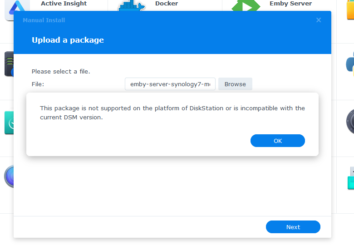Screen dimensions: 354x250
Task: Select the blue circular icon at left edge
Action: click(x=9, y=177)
